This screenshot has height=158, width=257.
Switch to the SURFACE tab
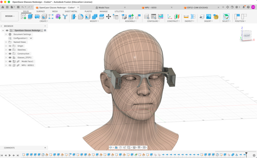40,11
